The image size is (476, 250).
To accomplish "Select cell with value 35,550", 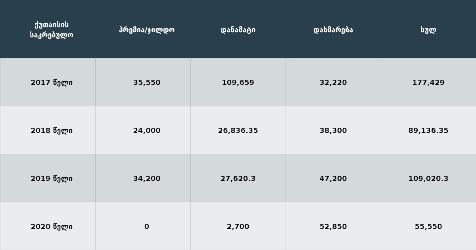I will [x=143, y=83].
